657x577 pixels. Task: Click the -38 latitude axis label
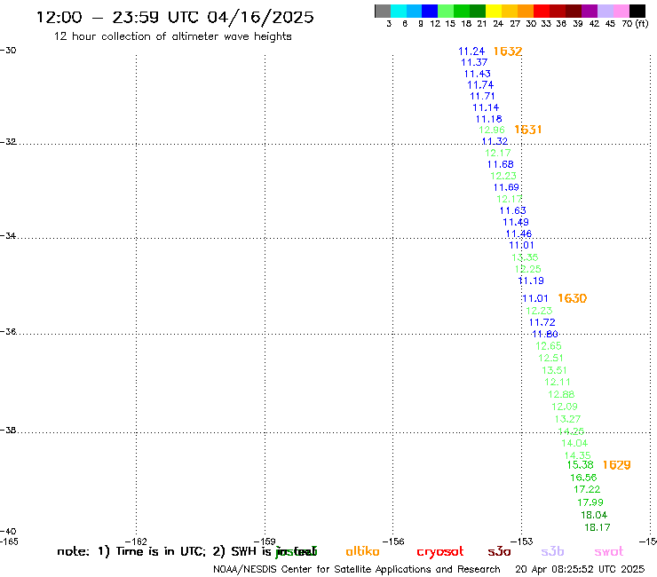(8, 430)
